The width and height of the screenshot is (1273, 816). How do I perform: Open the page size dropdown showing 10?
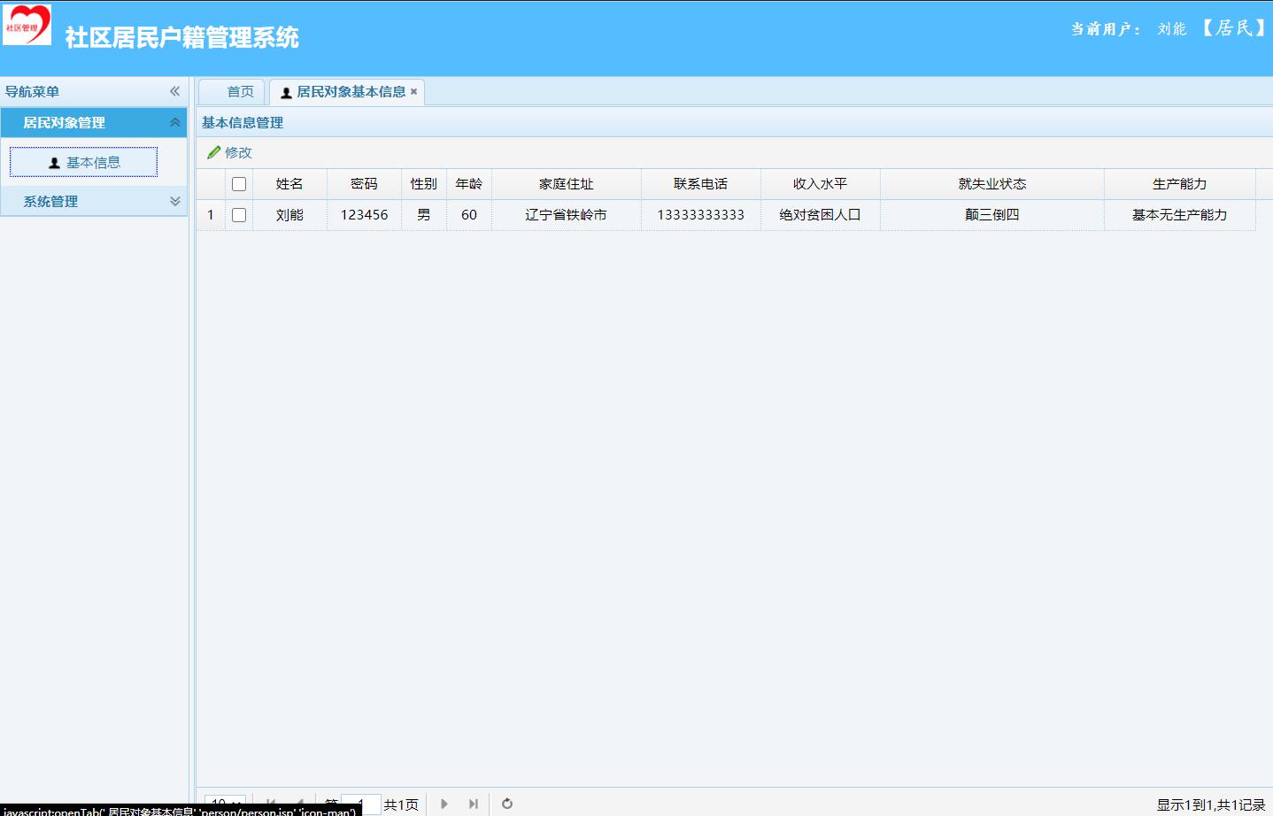click(x=224, y=803)
